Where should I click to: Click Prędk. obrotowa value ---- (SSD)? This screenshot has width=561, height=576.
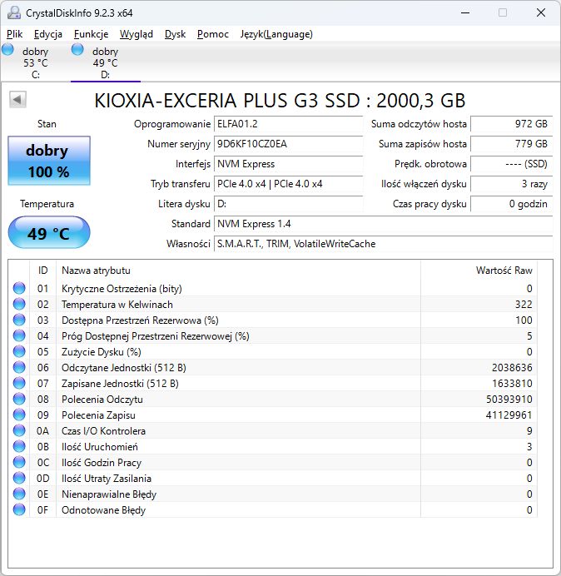[511, 164]
